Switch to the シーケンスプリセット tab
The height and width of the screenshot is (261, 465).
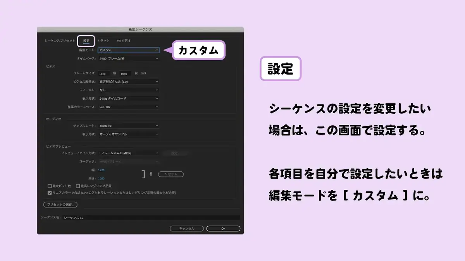60,41
